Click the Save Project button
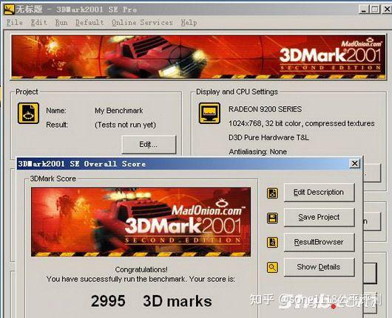The image size is (392, 318). click(x=319, y=217)
